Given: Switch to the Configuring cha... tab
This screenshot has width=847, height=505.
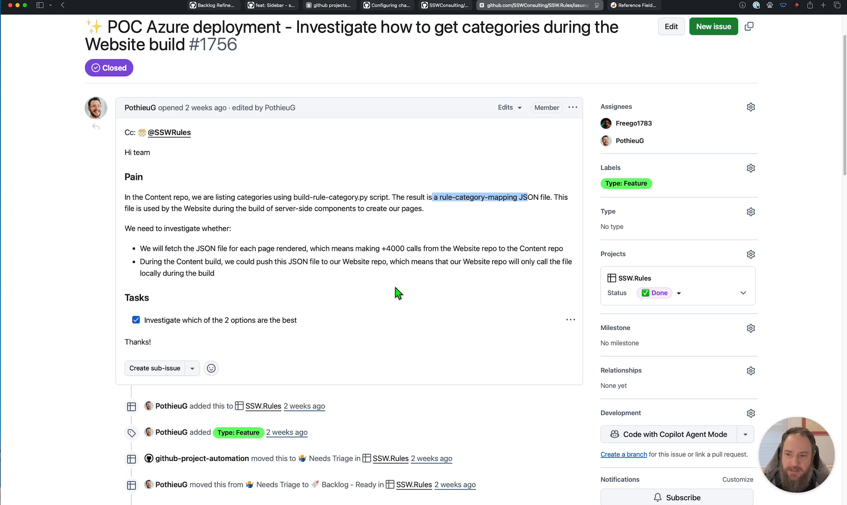Looking at the screenshot, I should click(388, 5).
